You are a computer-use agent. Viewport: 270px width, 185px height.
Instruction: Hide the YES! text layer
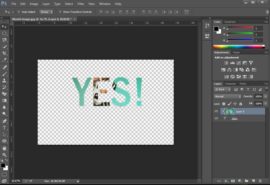coord(216,118)
